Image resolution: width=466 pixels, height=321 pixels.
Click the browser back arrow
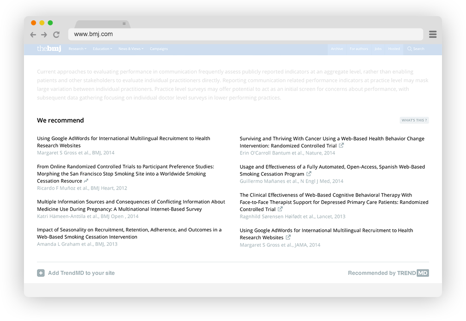click(x=33, y=35)
